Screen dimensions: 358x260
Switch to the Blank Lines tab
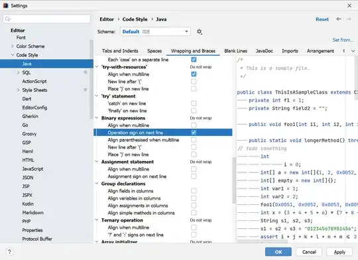click(235, 51)
